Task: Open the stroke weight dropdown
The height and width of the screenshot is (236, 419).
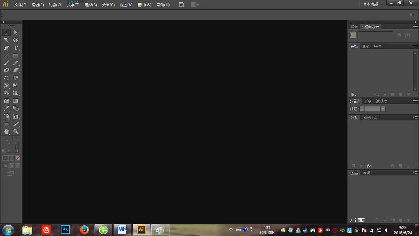Action: coord(383,109)
